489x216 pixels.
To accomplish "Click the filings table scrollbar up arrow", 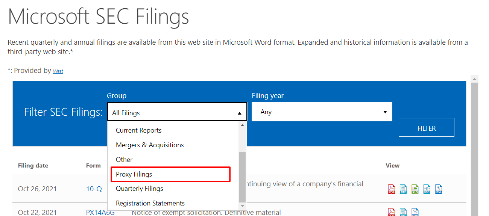I will point(475,79).
